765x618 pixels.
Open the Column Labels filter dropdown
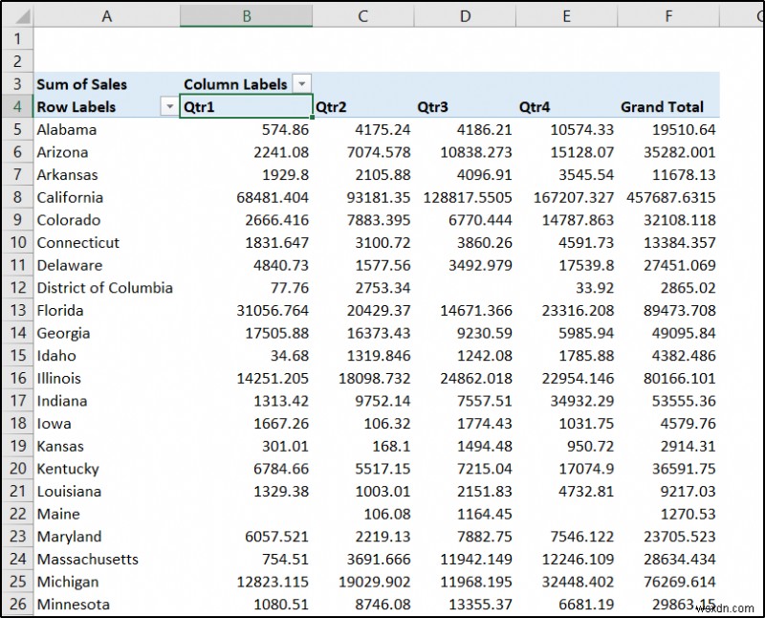302,84
